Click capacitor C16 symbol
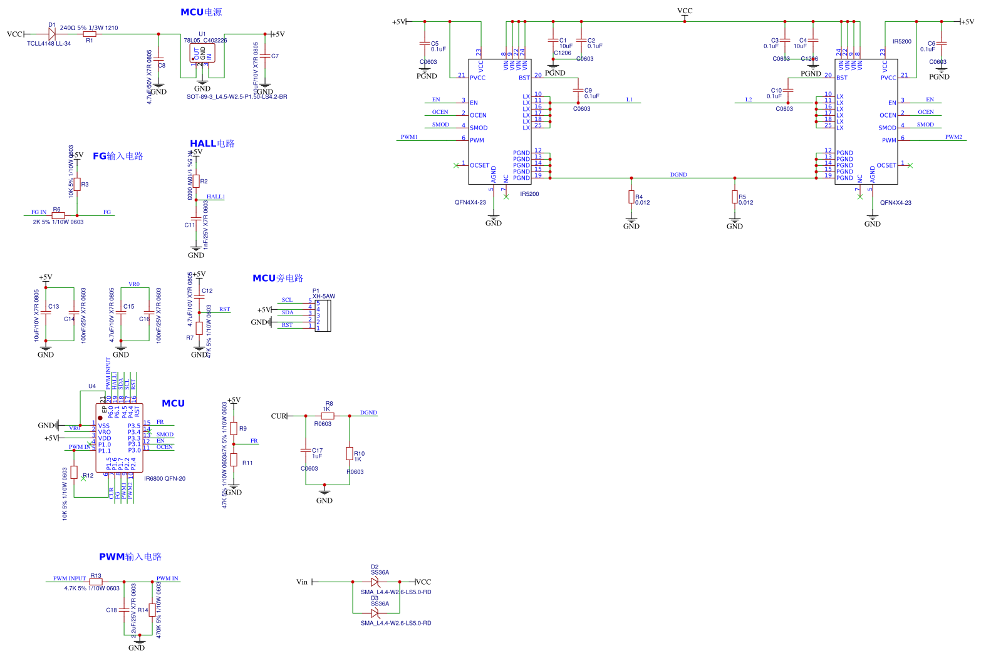 149,312
